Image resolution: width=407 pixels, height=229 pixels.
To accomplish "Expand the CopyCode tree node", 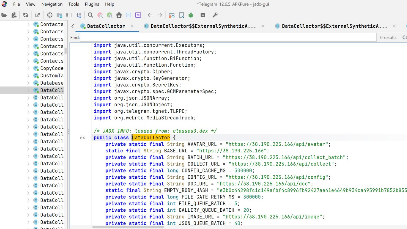I will coord(28,68).
